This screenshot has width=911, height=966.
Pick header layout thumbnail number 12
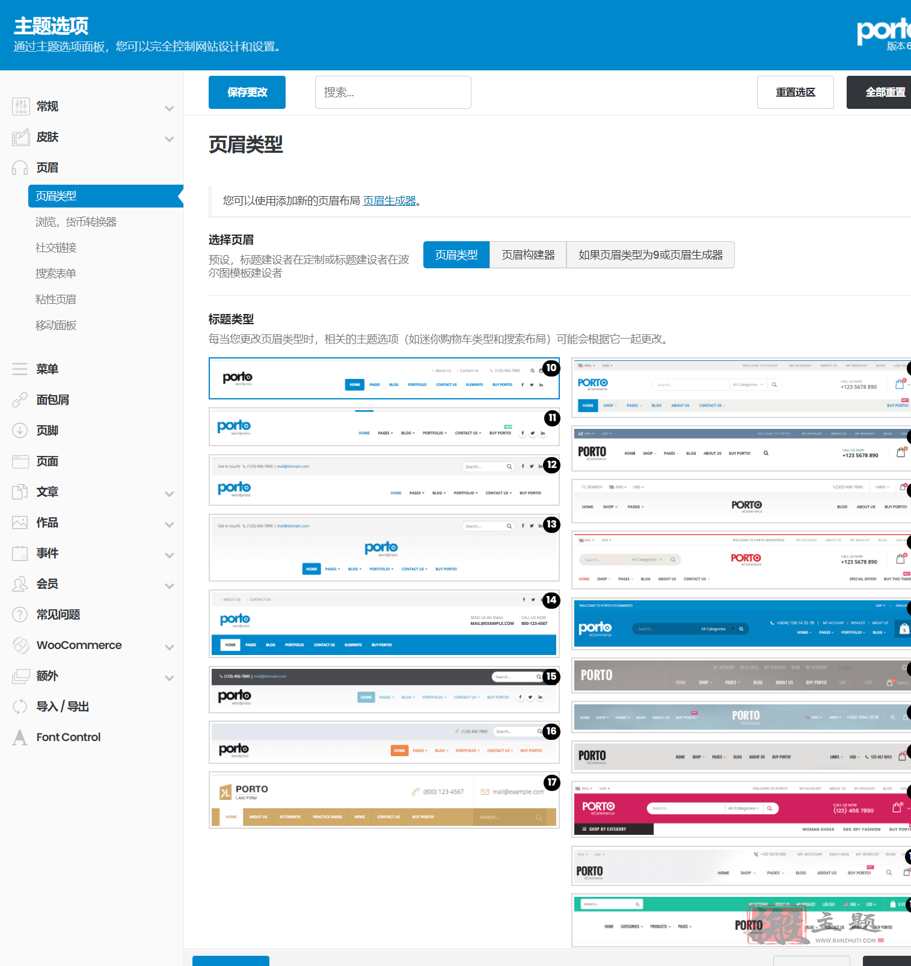point(384,480)
